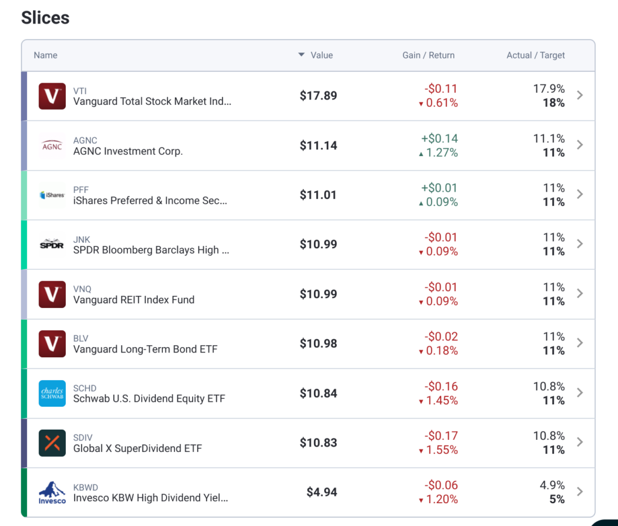The image size is (618, 526).
Task: Open Vanguard Long-Term Bond ETF name
Action: coord(145,349)
